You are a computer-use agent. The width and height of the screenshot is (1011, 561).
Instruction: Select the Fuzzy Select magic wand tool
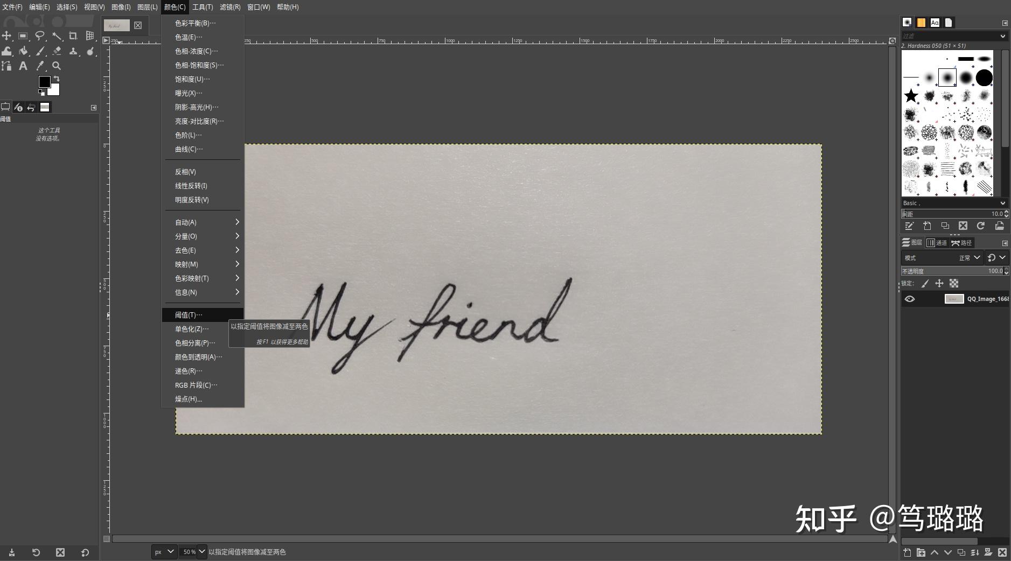pos(57,36)
